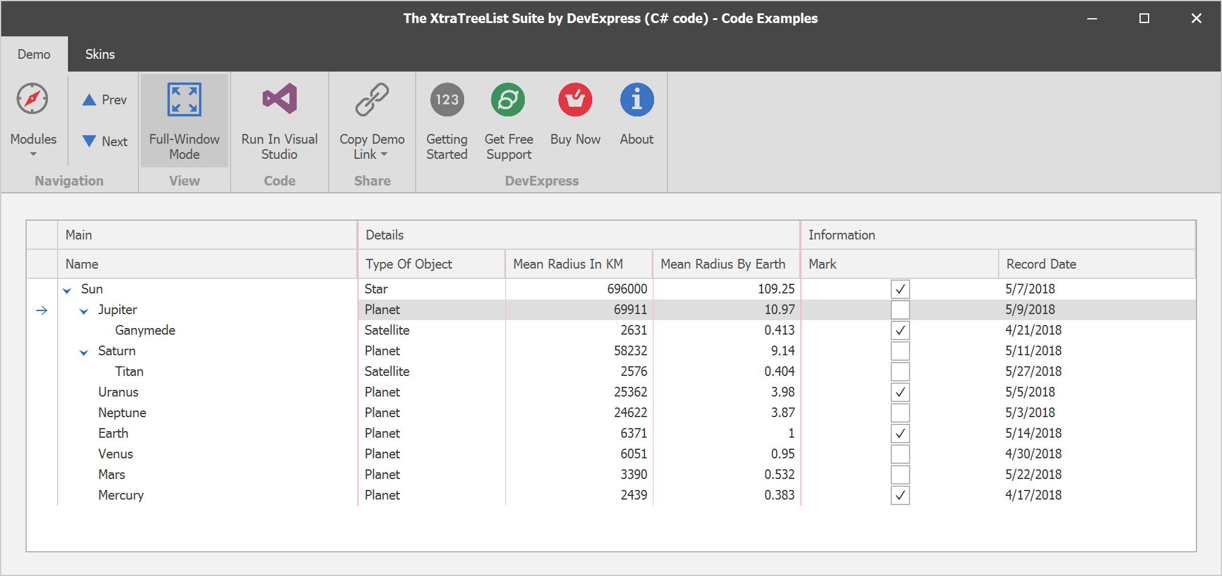Click the Full-Window Mode icon

tap(184, 101)
